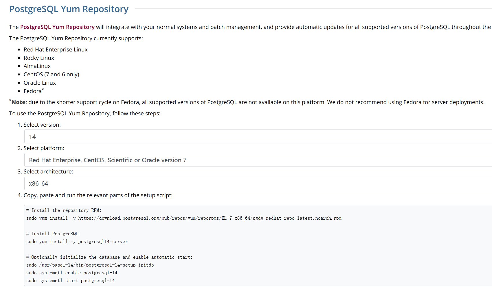This screenshot has height=294, width=492.
Task: Click the download.postgresql.org URL in the script
Action: click(x=210, y=218)
